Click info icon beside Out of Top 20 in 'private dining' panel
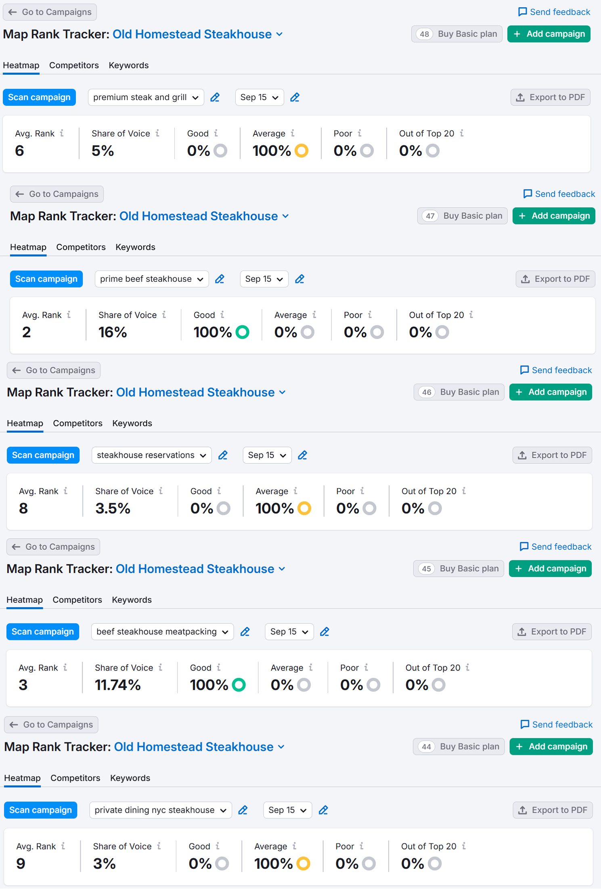Viewport: 601px width, 889px height. click(x=464, y=846)
